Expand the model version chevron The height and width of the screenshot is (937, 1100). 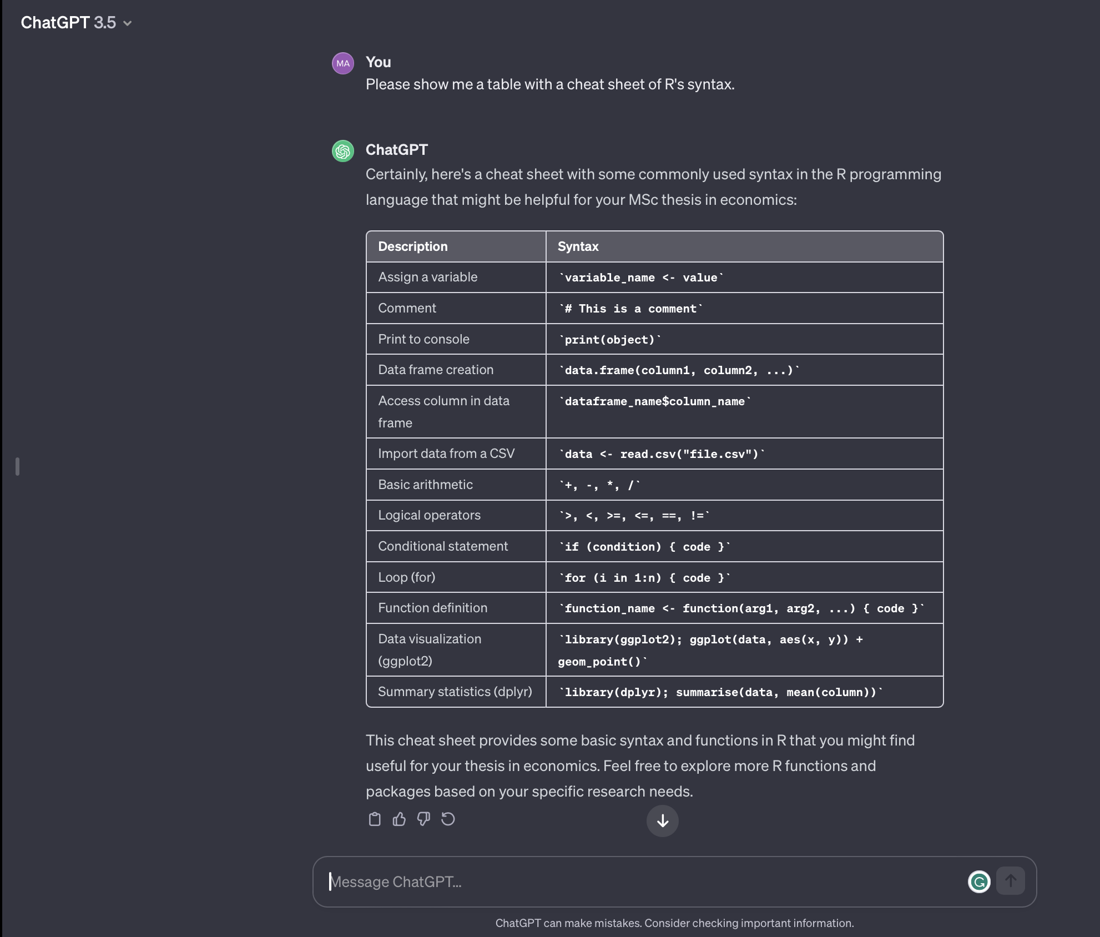127,23
